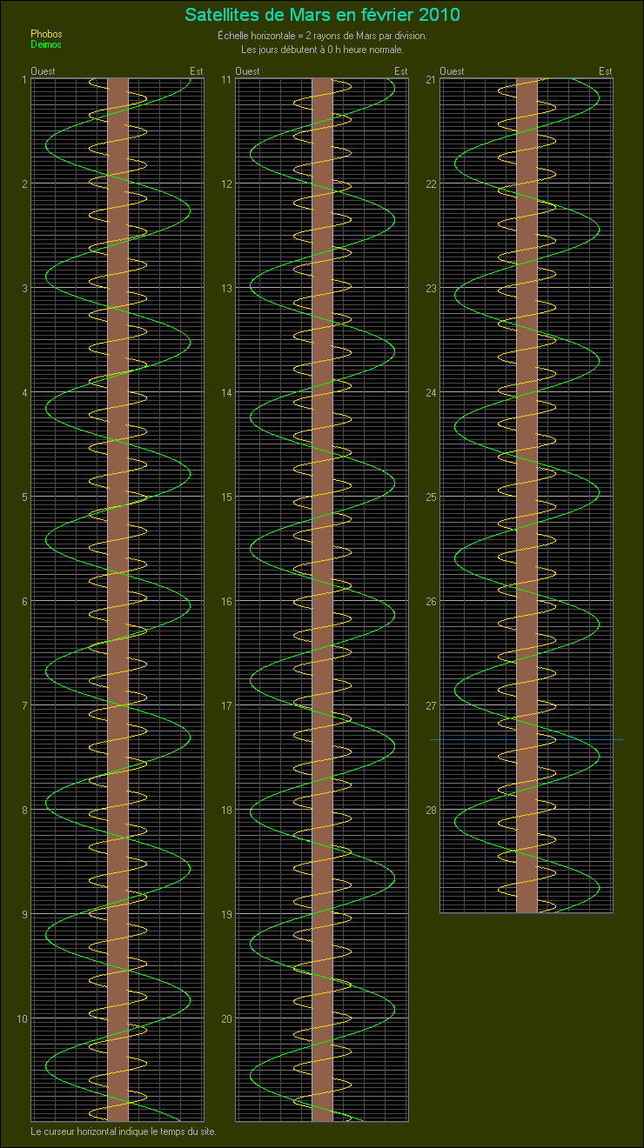Click day label 2
The height and width of the screenshot is (1148, 644).
[x=23, y=184]
